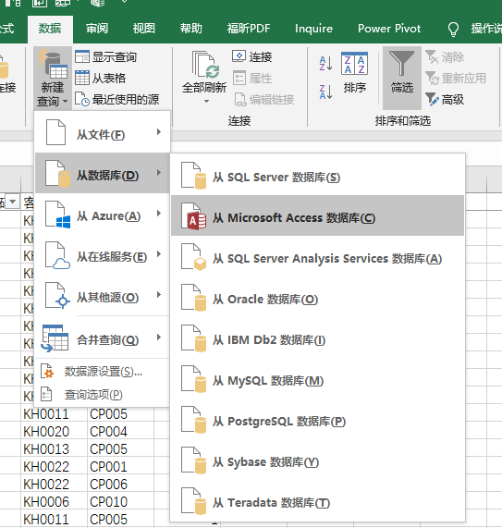Open 查询选项(P) menu entry
This screenshot has height=528, width=502.
click(x=103, y=394)
